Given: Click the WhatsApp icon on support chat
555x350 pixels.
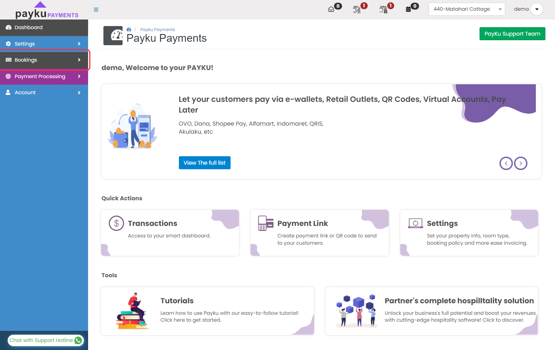Looking at the screenshot, I should [x=78, y=340].
